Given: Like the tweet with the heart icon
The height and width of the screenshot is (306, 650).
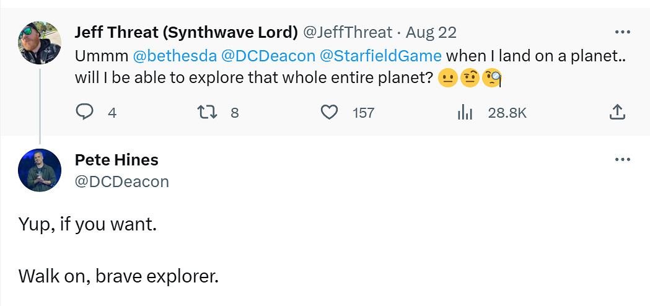Looking at the screenshot, I should click(x=330, y=112).
